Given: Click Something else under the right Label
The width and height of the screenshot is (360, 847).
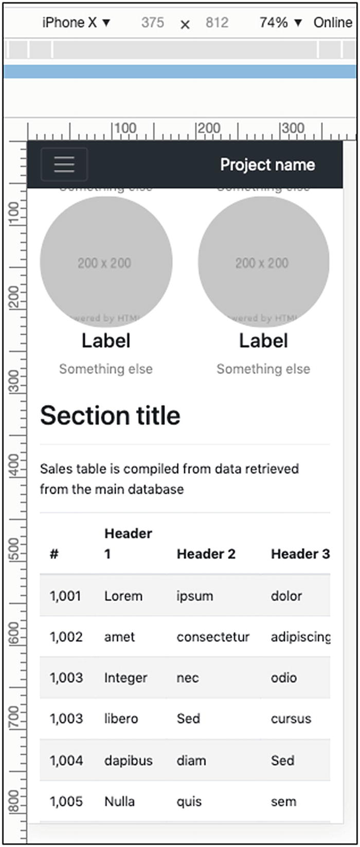Looking at the screenshot, I should 263,368.
